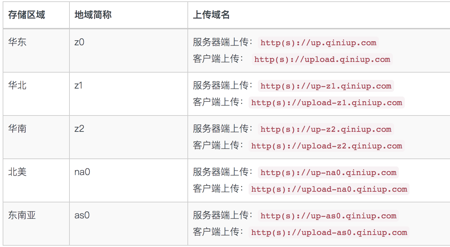Click the z0 region abbreviation cell
Screen dimensions: 450x247
[x=79, y=42]
